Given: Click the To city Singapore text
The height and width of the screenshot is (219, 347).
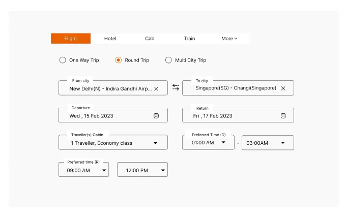Looking at the screenshot, I should click(x=236, y=88).
